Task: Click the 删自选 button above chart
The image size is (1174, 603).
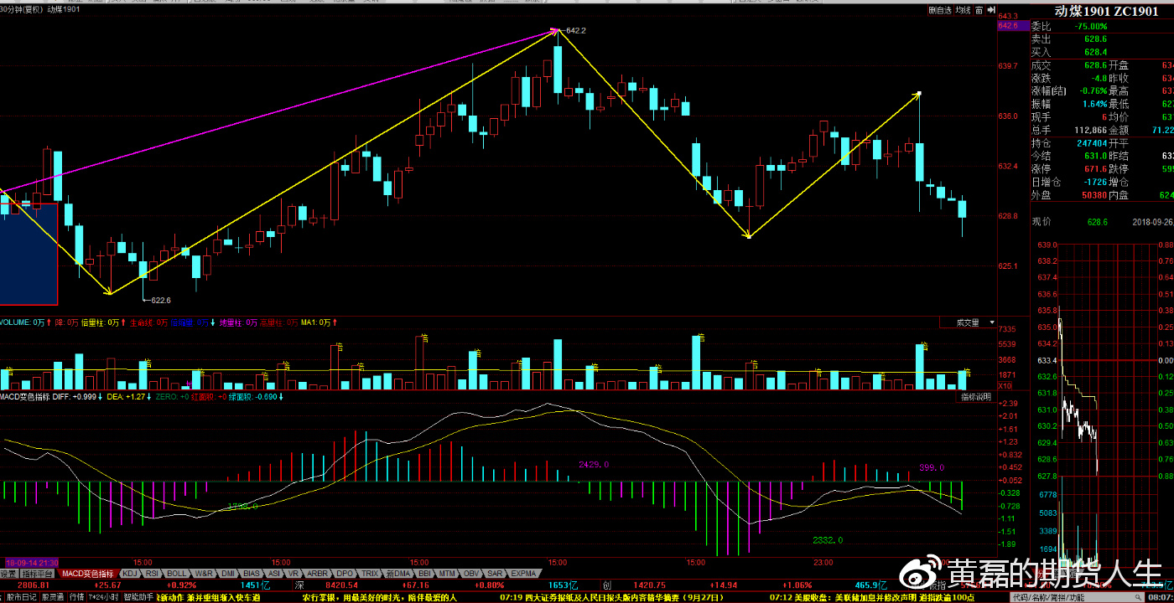Action: tap(940, 10)
